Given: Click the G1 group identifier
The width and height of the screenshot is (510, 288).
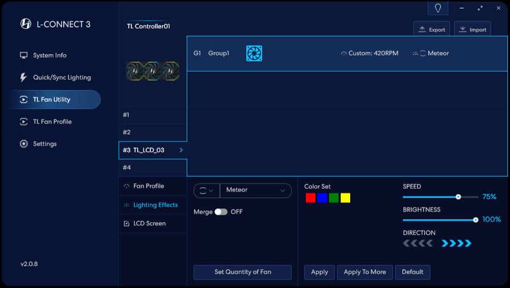Looking at the screenshot, I should coord(197,53).
